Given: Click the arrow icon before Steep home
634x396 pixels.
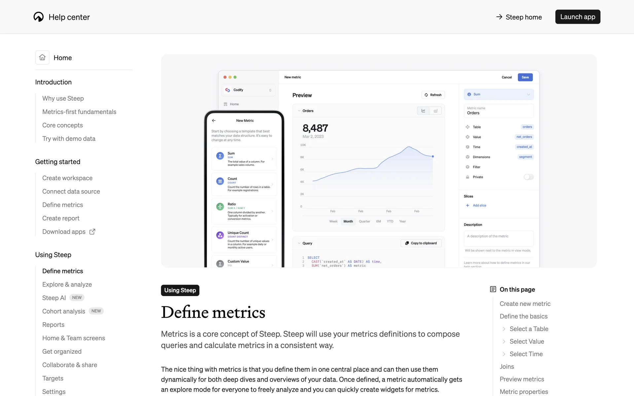Looking at the screenshot, I should coord(499,17).
